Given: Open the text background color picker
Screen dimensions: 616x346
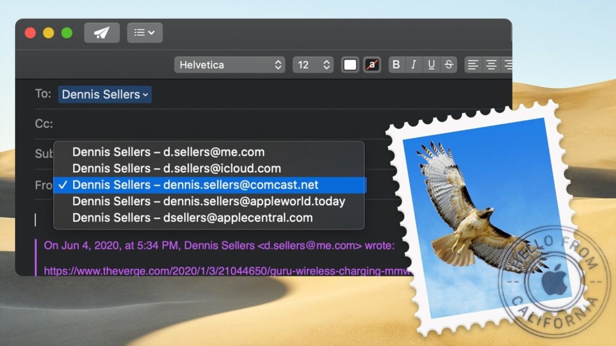Looking at the screenshot, I should tap(372, 65).
